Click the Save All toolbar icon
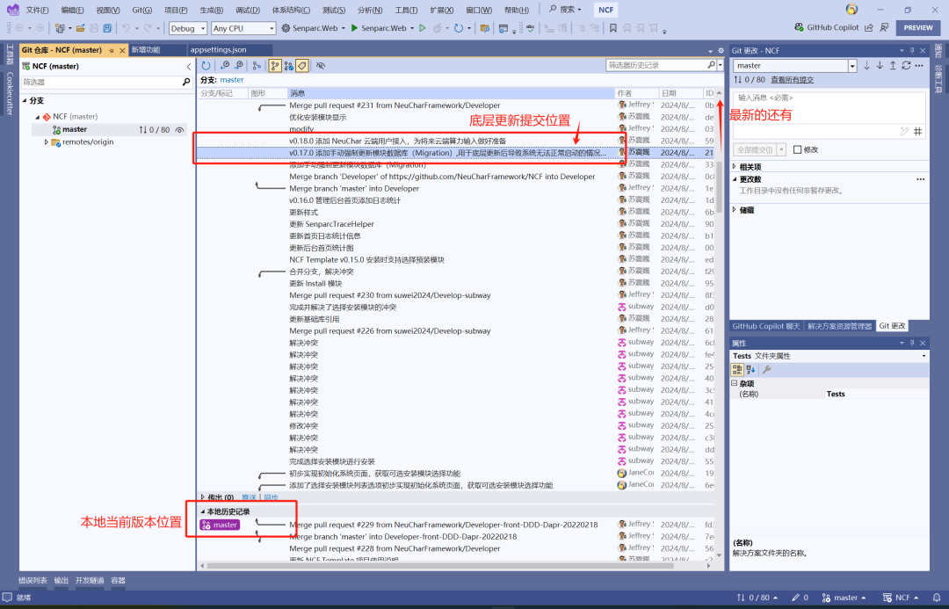The width and height of the screenshot is (949, 609). click(x=107, y=28)
